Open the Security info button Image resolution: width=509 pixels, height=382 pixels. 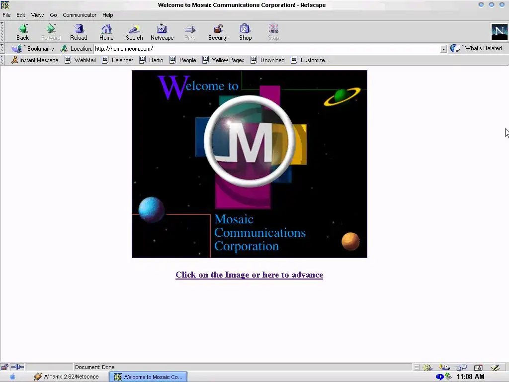[x=218, y=32]
